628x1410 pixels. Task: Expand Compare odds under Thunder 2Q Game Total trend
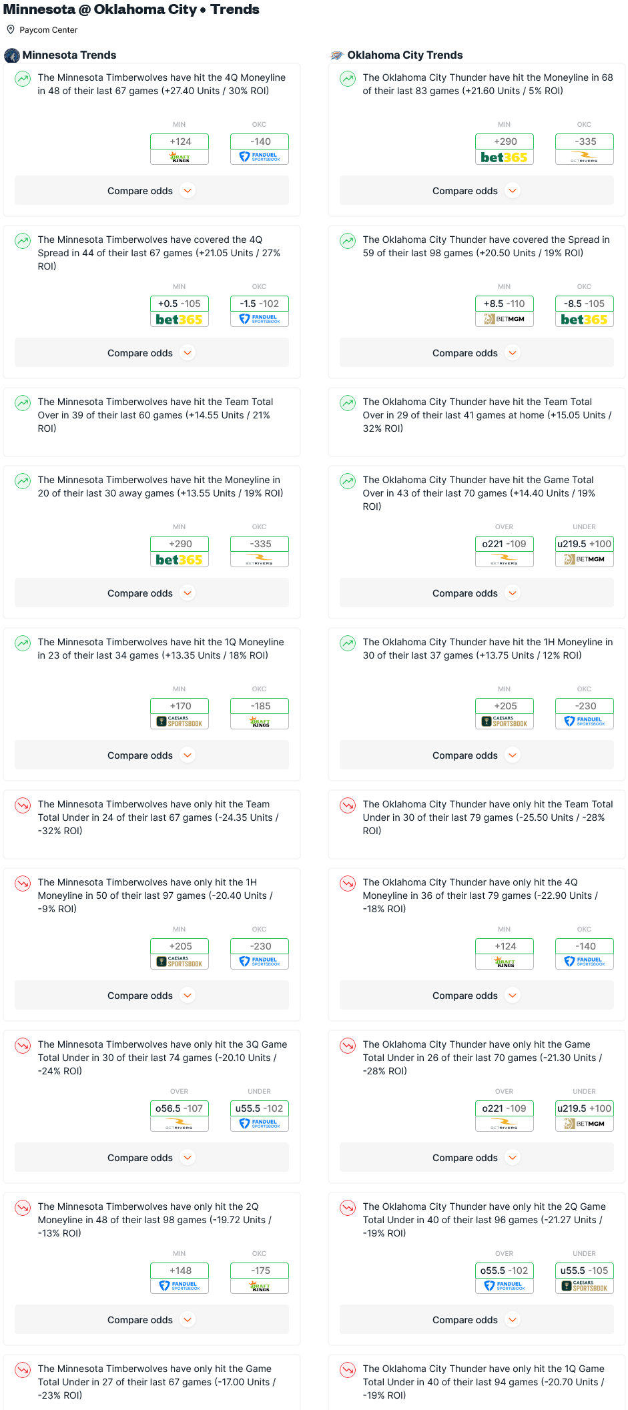point(477,1320)
